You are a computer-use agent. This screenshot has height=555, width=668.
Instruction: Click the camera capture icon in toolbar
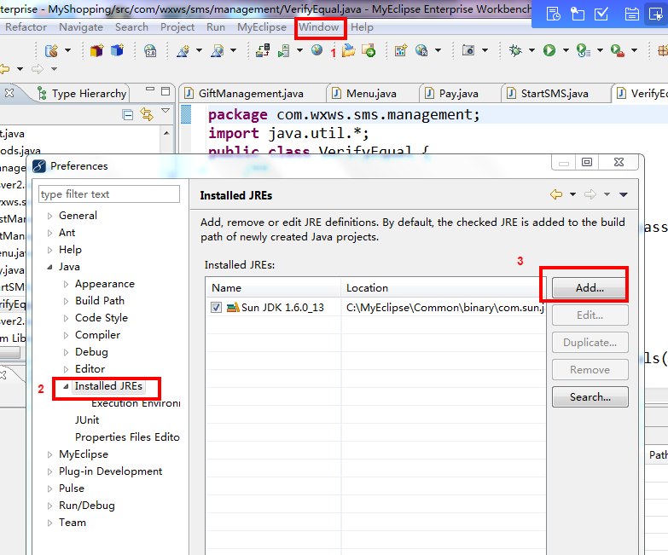(x=468, y=51)
